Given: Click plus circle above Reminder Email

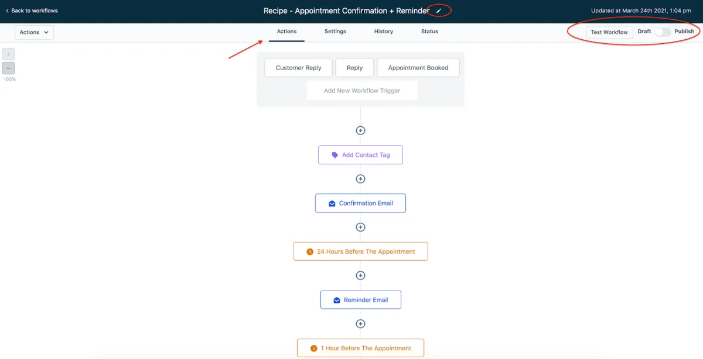Looking at the screenshot, I should [360, 275].
